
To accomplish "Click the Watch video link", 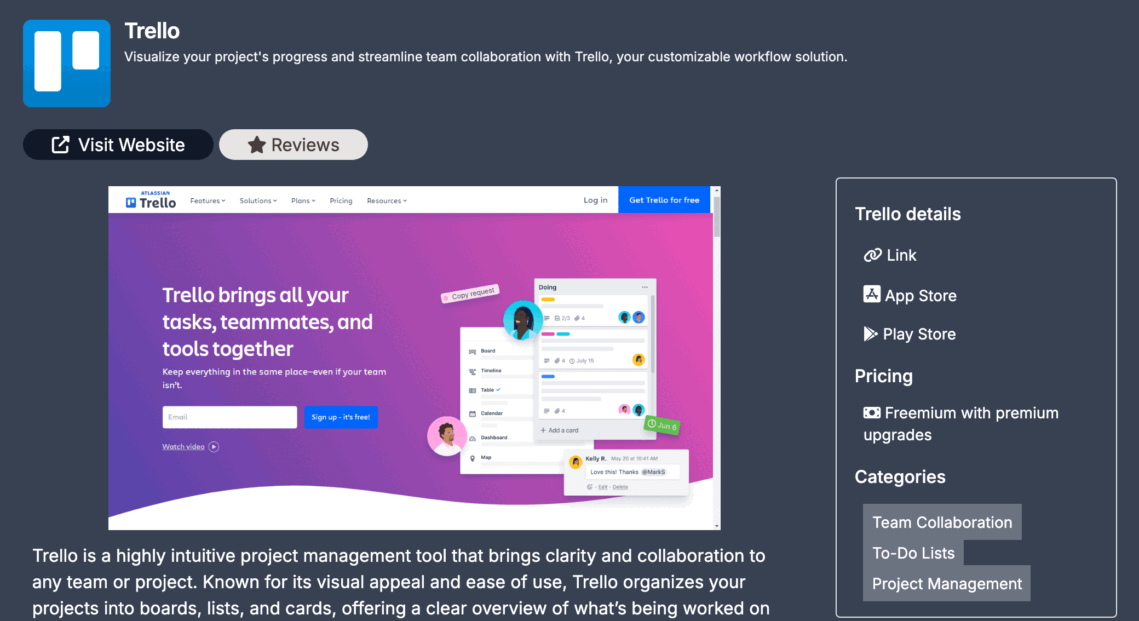I will pos(183,447).
